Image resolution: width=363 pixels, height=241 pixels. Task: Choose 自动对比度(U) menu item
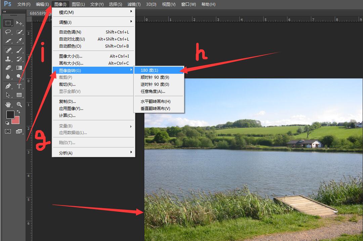[94, 39]
